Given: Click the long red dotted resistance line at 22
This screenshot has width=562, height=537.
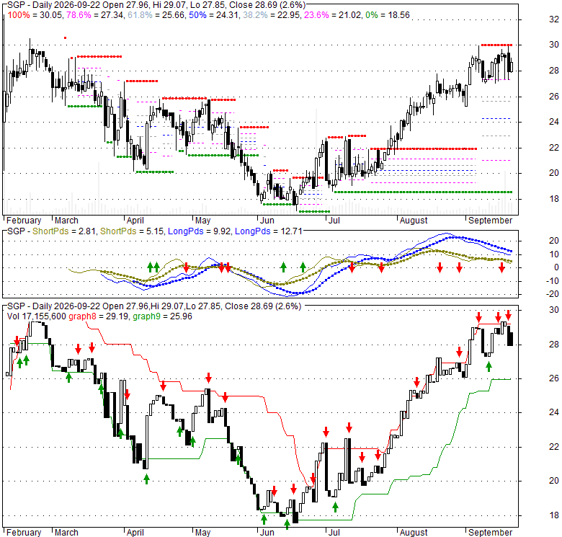Looking at the screenshot, I should pyautogui.click(x=423, y=148).
